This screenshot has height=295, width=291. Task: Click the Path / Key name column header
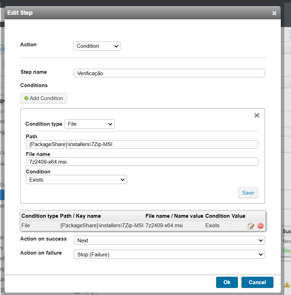(80, 216)
